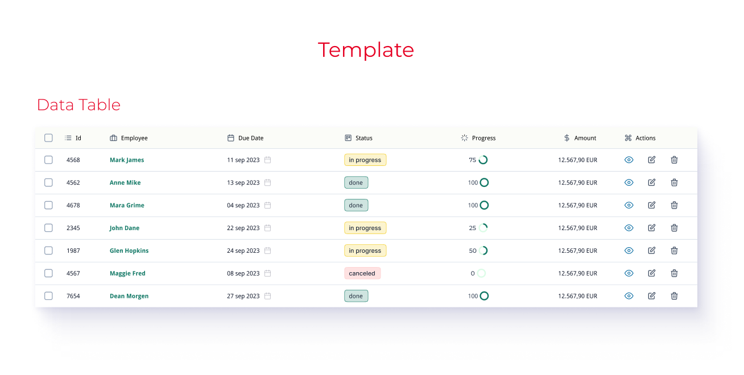The height and width of the screenshot is (375, 744).
Task: Click John Dane's 25 progress ring
Action: (483, 228)
